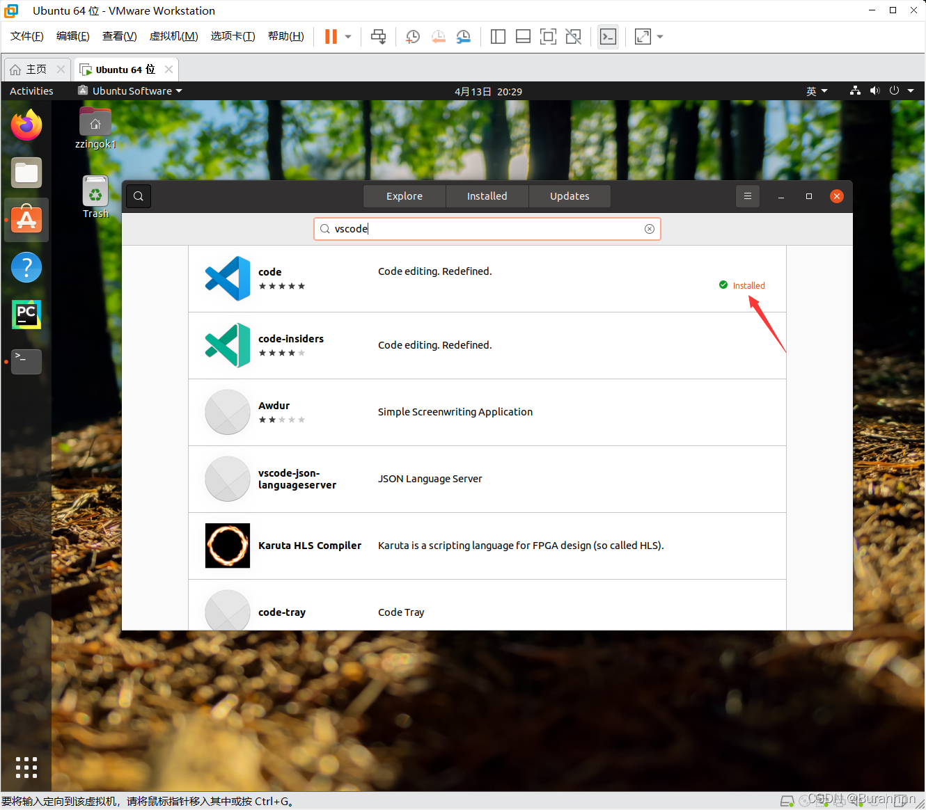
Task: Revert to snapshot in VMware toolbar
Action: coord(438,37)
